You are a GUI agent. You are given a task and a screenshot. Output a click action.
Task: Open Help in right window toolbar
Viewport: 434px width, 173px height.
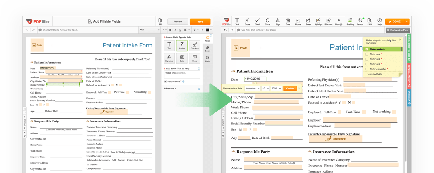[379, 21]
